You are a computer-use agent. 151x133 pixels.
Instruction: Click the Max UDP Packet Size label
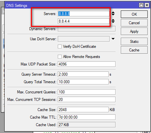[x=38, y=64]
